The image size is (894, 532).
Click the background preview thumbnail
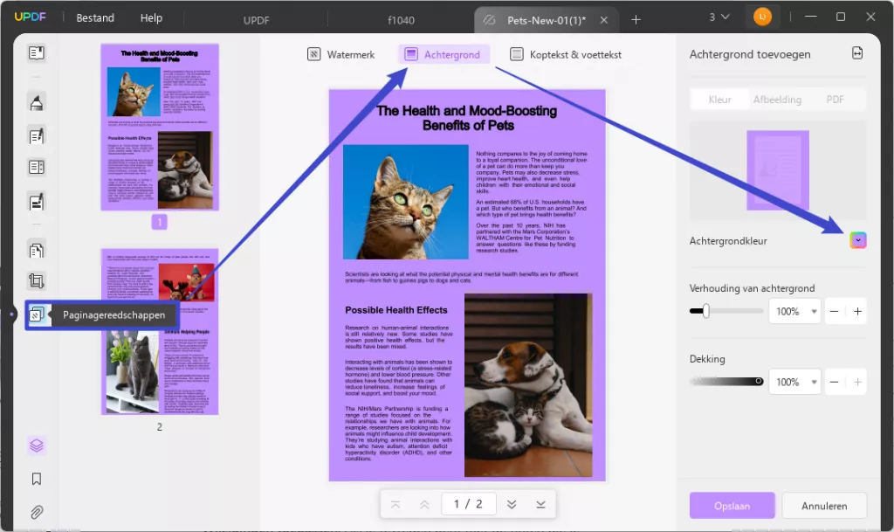point(778,170)
